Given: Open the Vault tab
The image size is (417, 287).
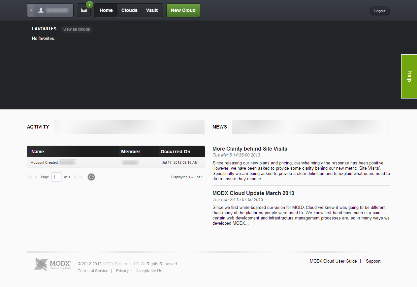Looking at the screenshot, I should pos(152,10).
